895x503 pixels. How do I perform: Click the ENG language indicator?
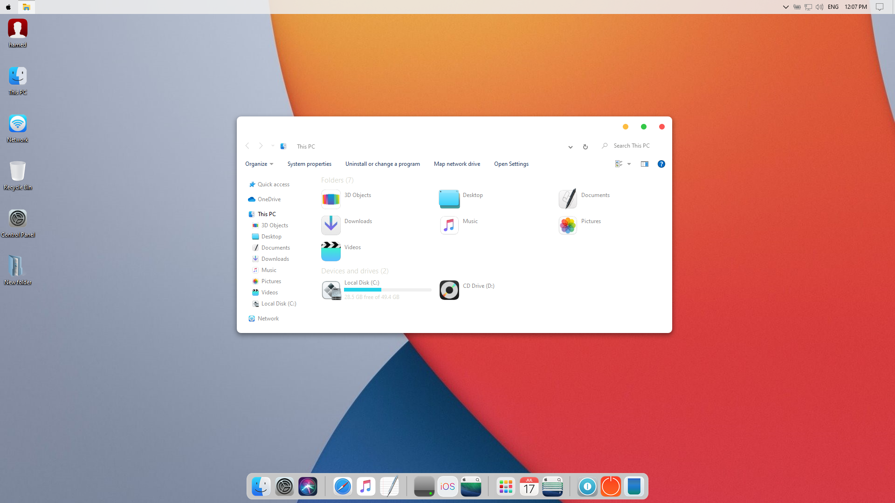pos(833,7)
